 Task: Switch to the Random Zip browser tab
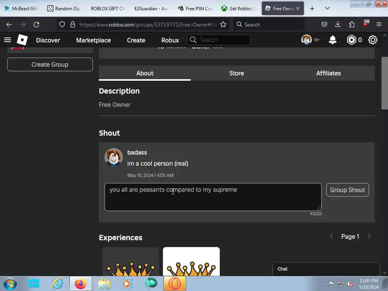click(64, 8)
